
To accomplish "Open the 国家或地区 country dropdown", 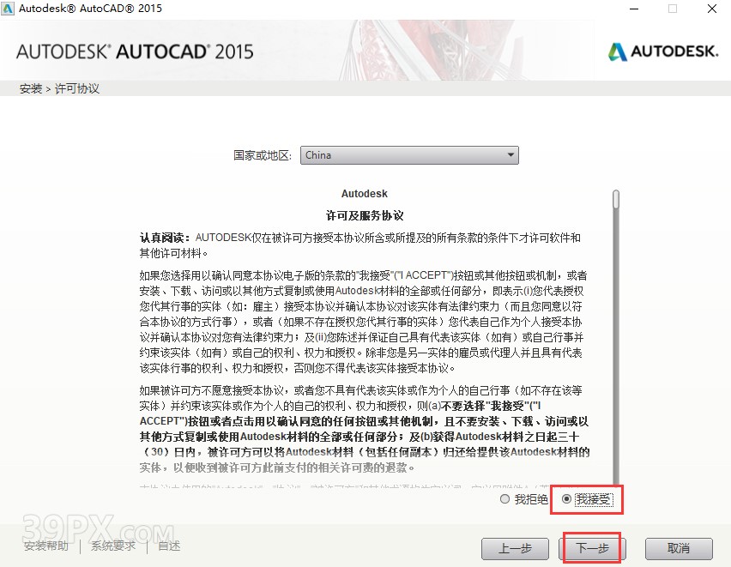I will 409,155.
